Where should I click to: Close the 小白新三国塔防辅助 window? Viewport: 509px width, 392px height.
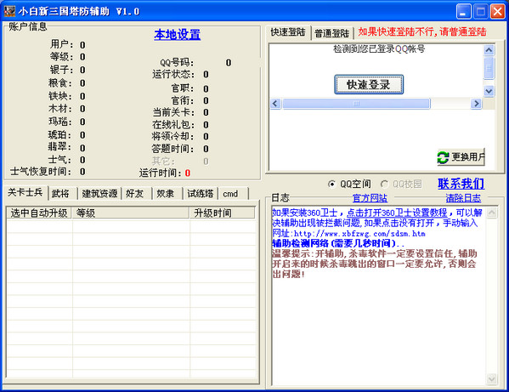(x=497, y=12)
